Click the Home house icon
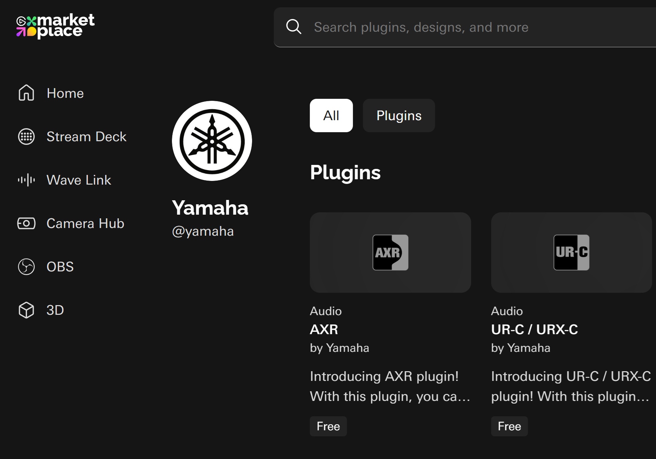Viewport: 656px width, 459px height. (x=26, y=93)
